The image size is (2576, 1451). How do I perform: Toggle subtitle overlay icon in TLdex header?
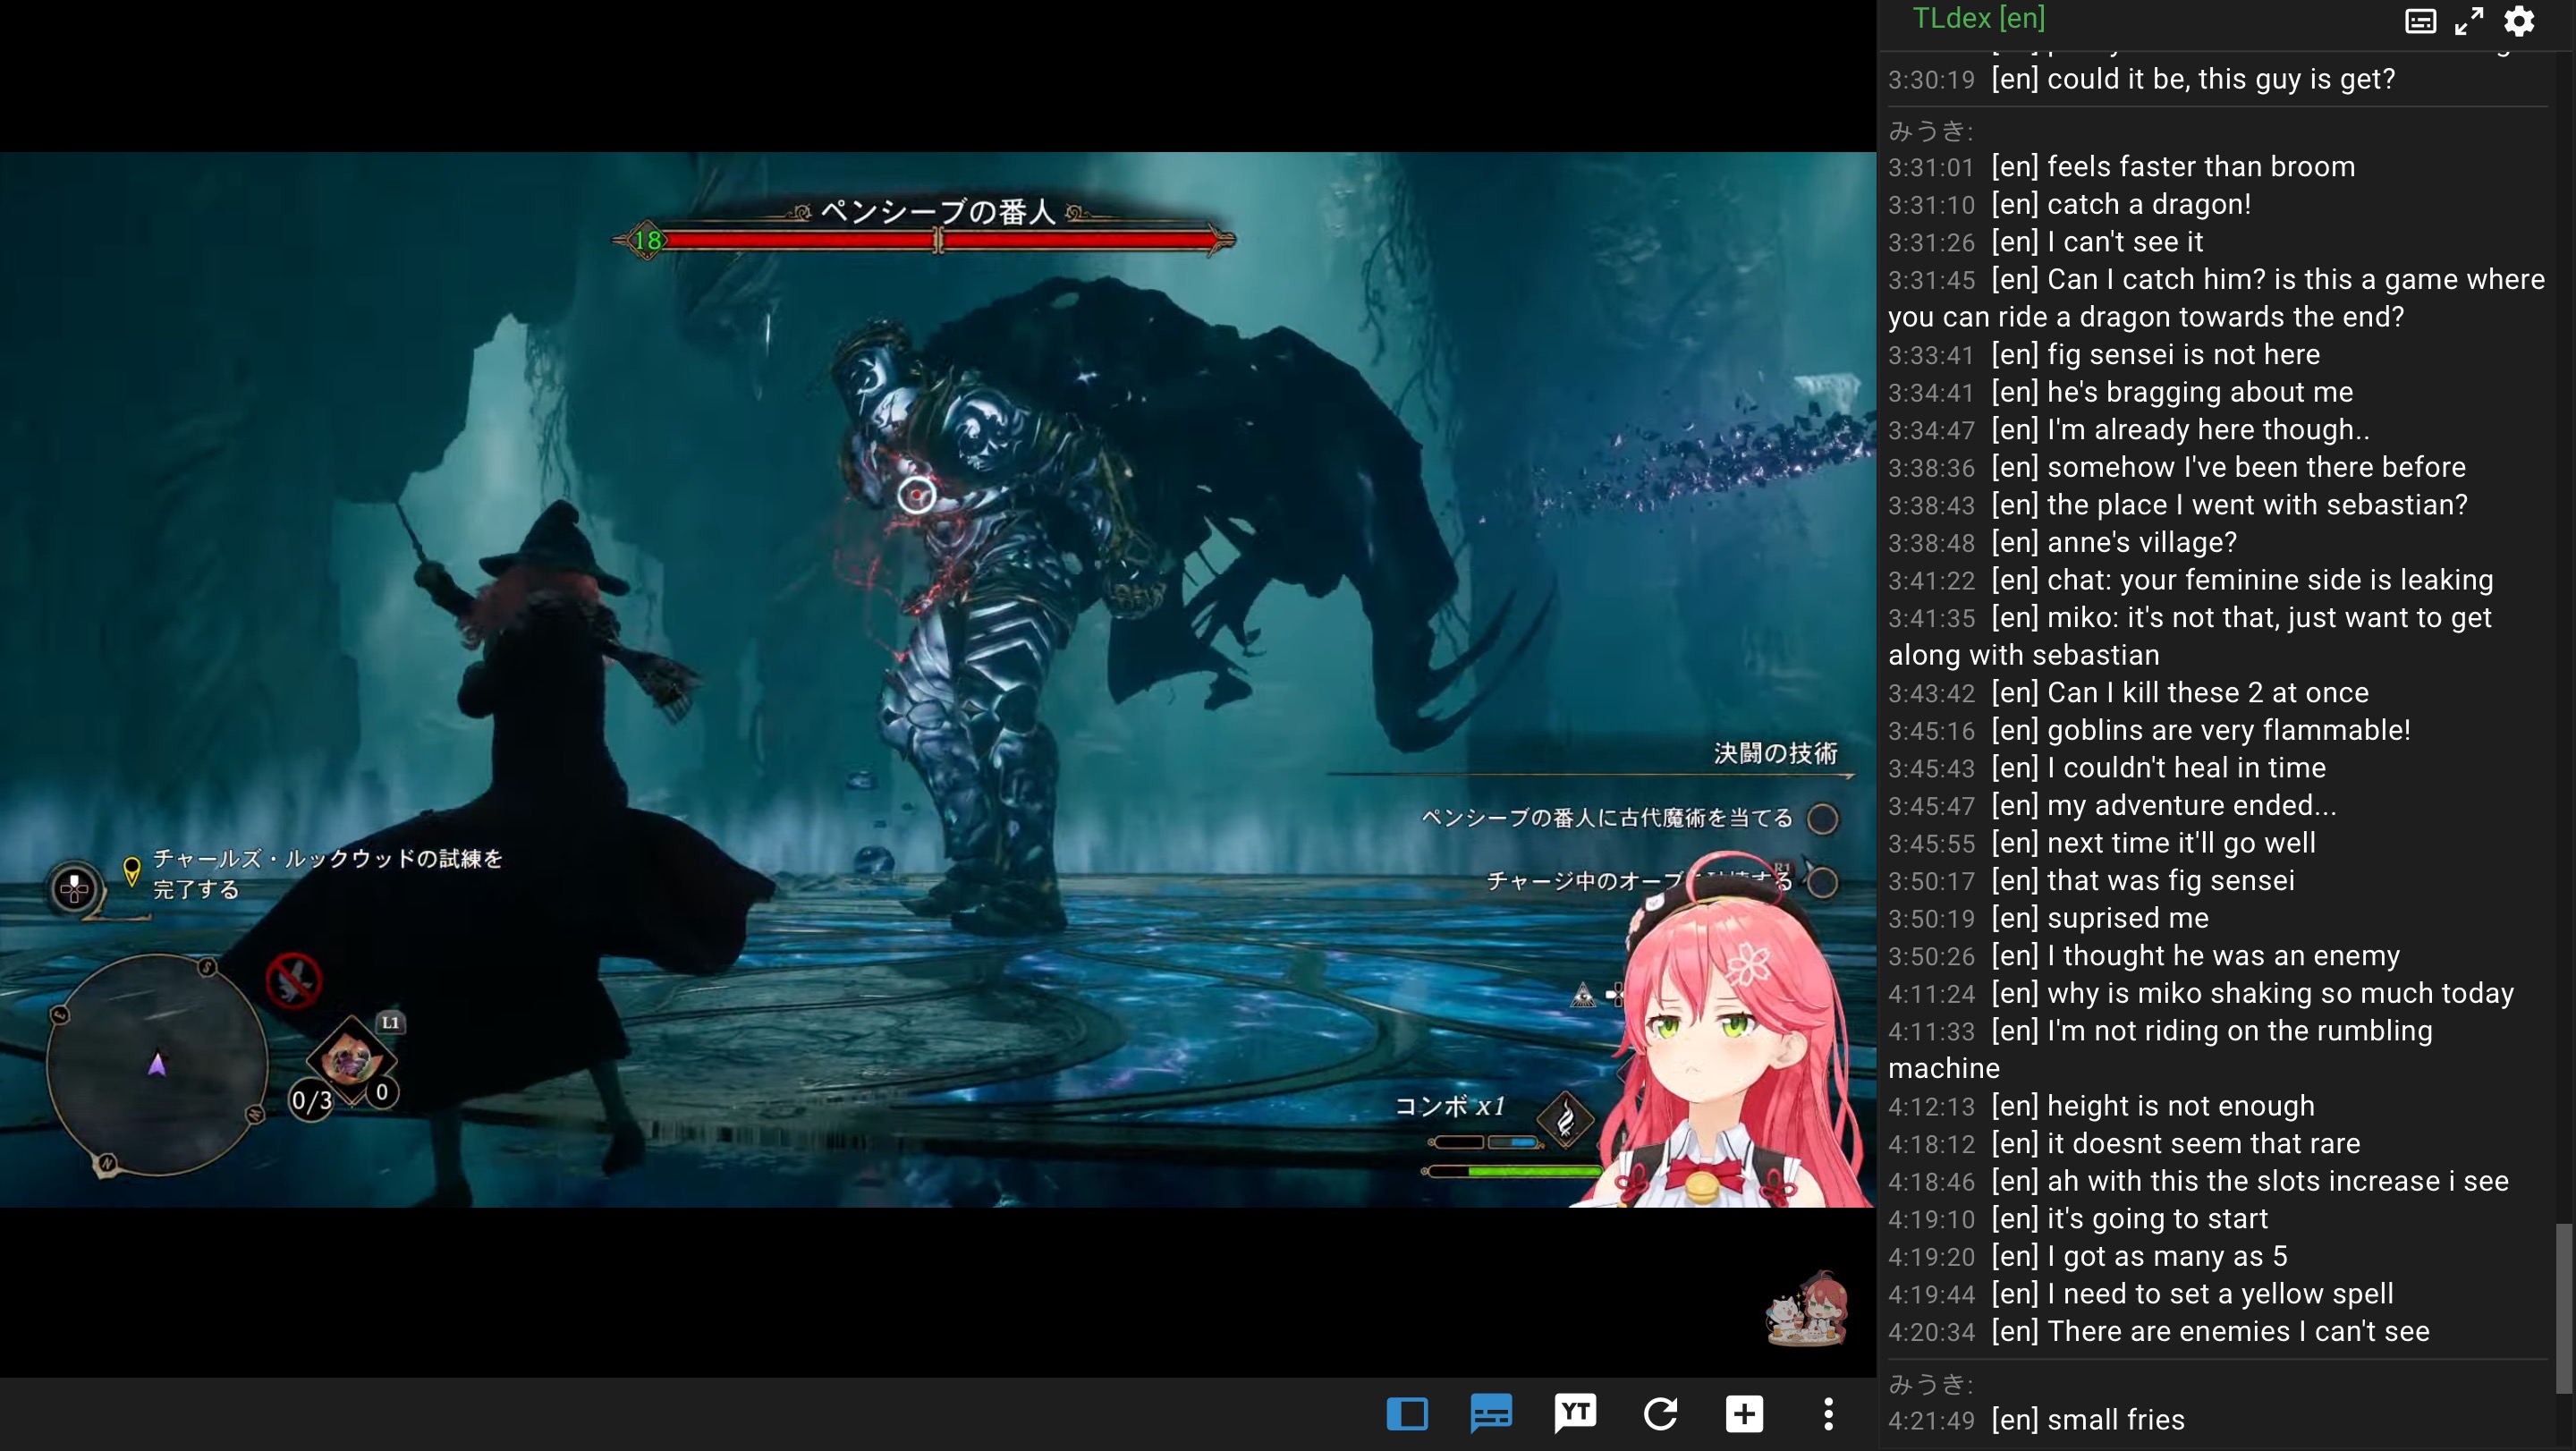click(x=2420, y=21)
